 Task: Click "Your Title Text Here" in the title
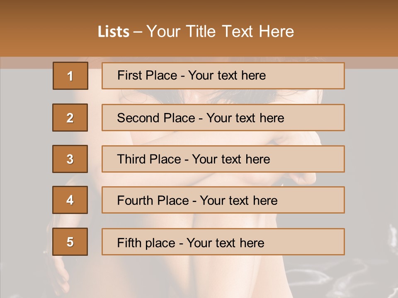(220, 32)
